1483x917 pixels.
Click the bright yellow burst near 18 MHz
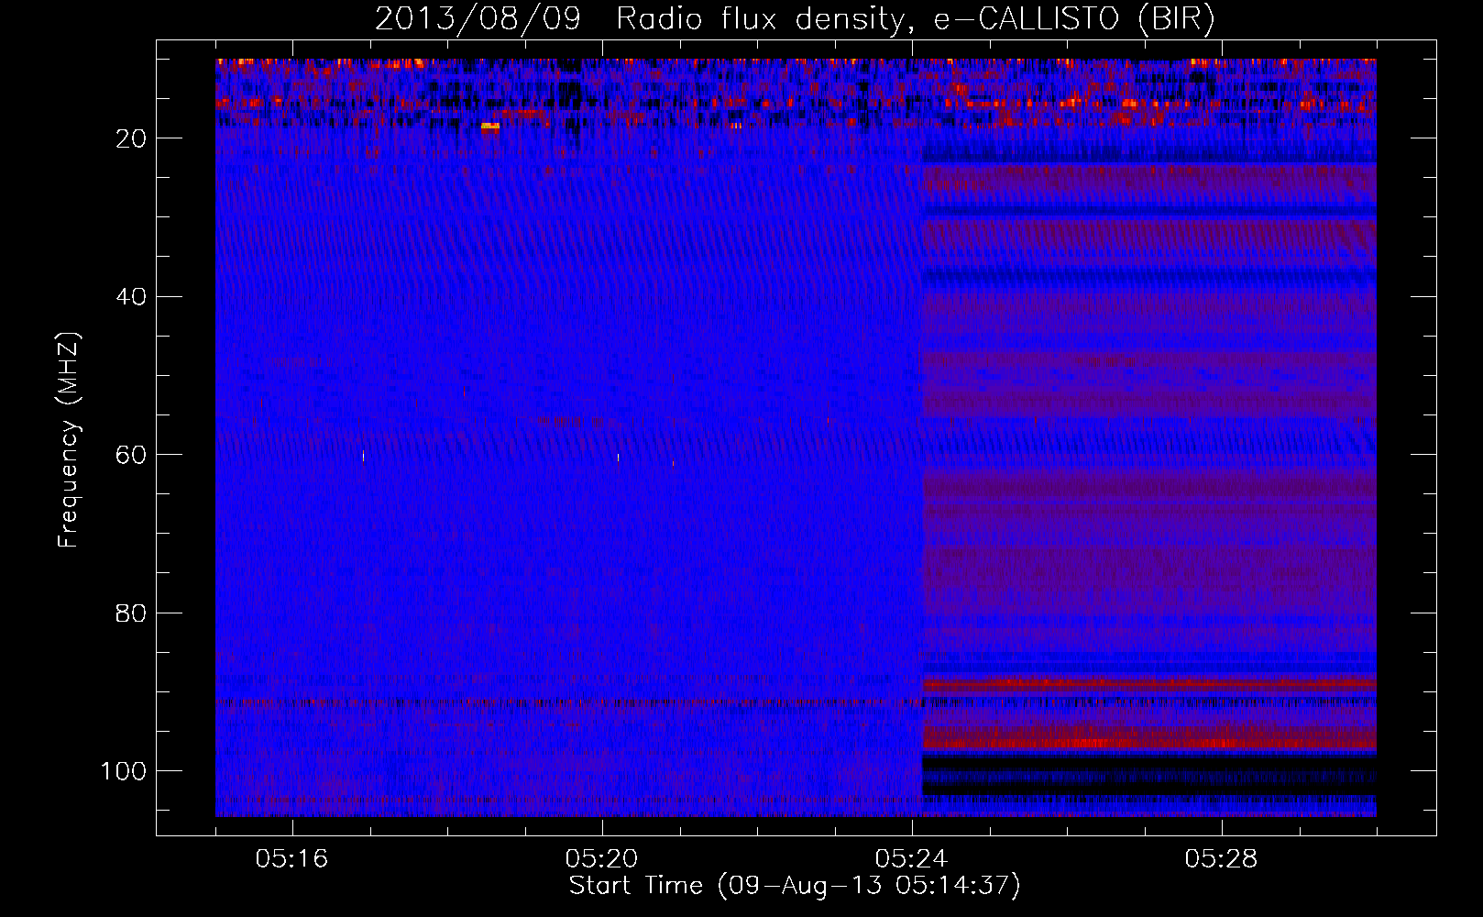(490, 126)
